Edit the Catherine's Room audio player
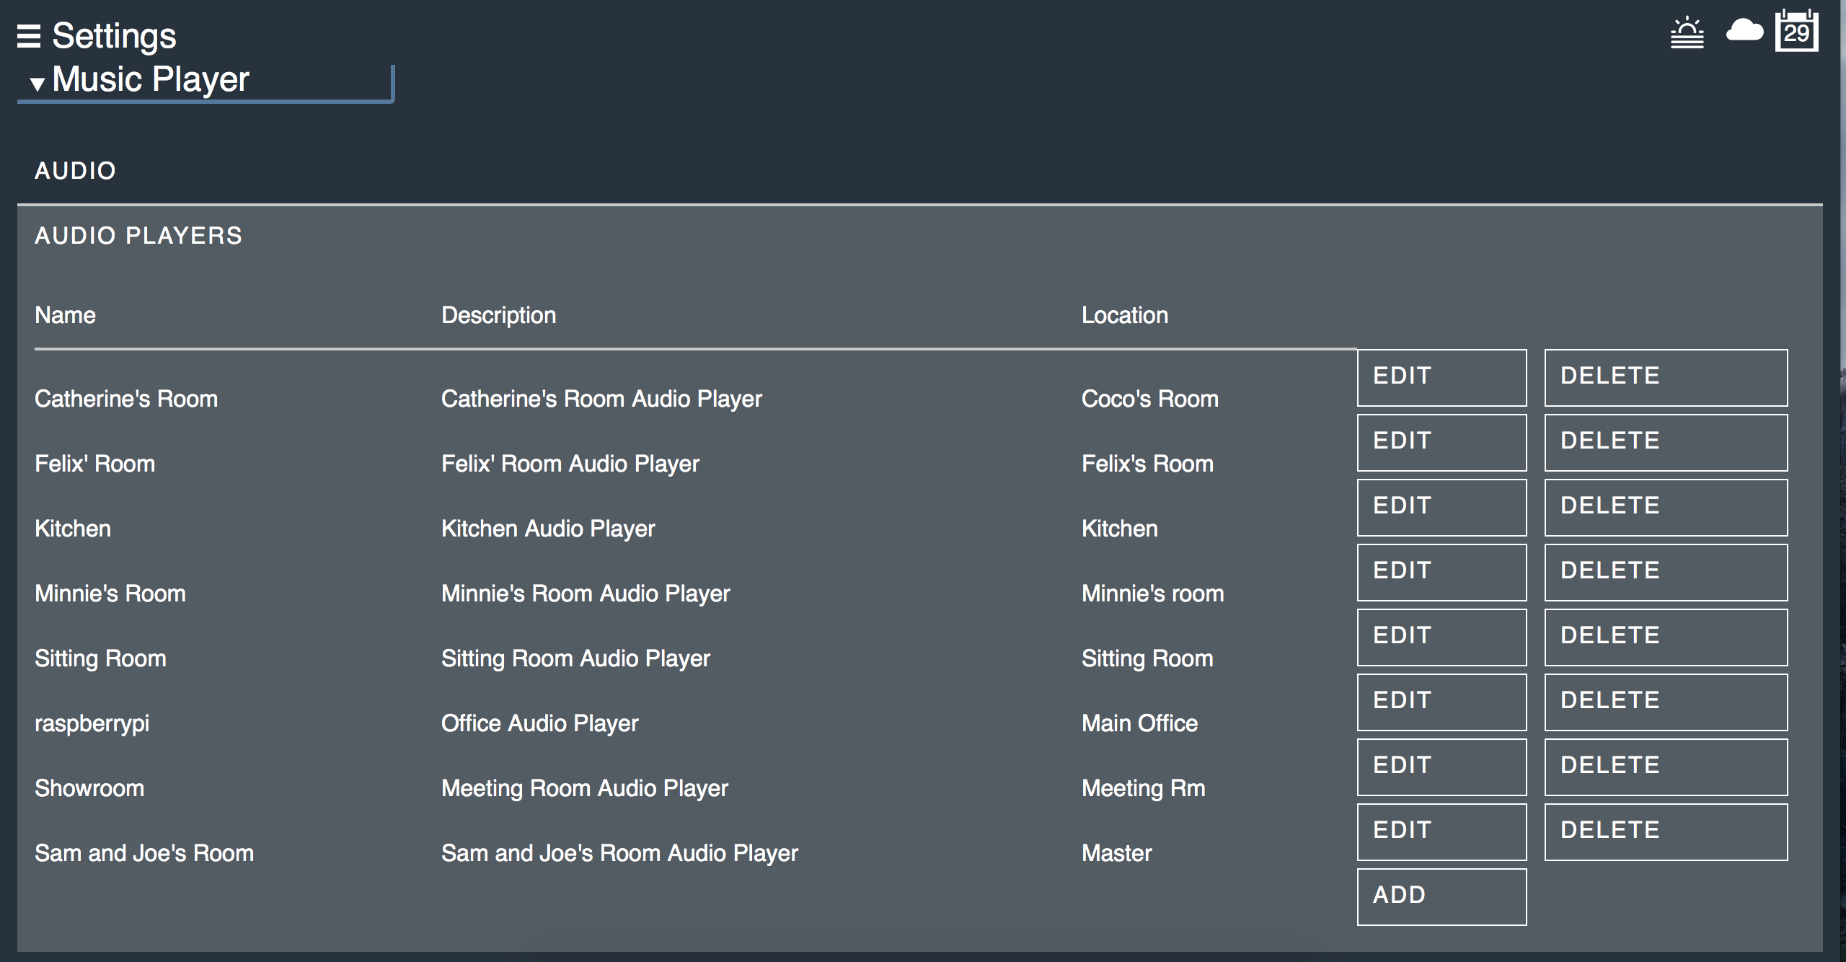 coord(1441,377)
